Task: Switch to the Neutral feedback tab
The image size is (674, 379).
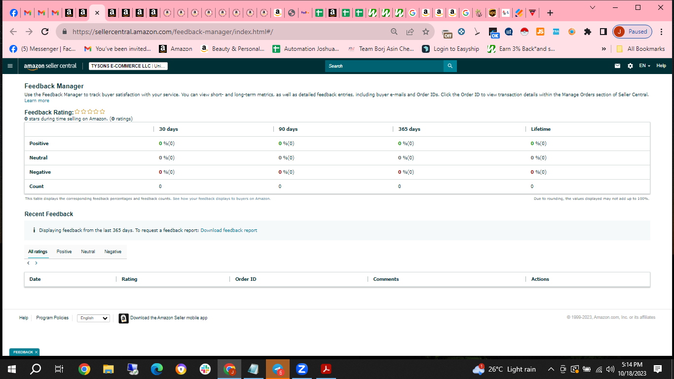Action: 88,252
